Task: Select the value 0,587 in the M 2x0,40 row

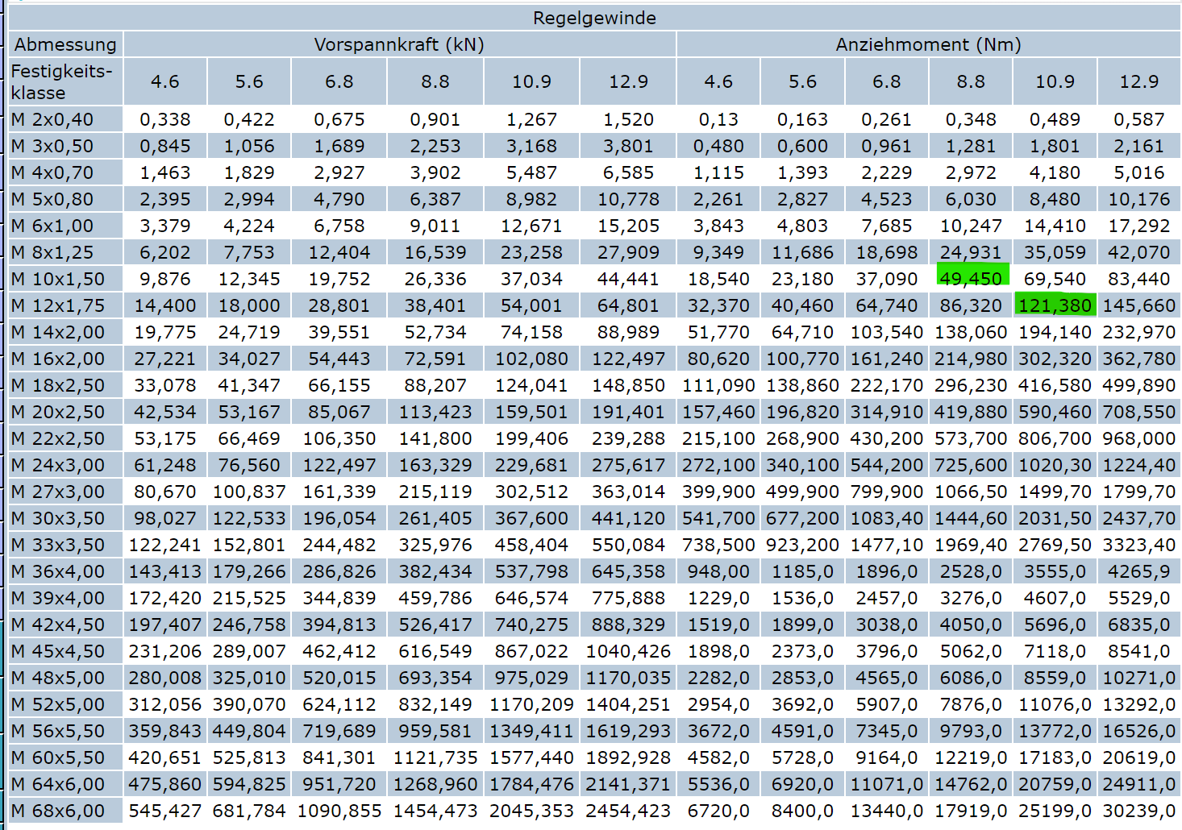Action: click(x=1138, y=119)
